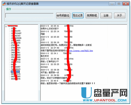Screen dimensions: 131x105
Task: Select tree item ending in 9955
Action: click(x=16, y=41)
